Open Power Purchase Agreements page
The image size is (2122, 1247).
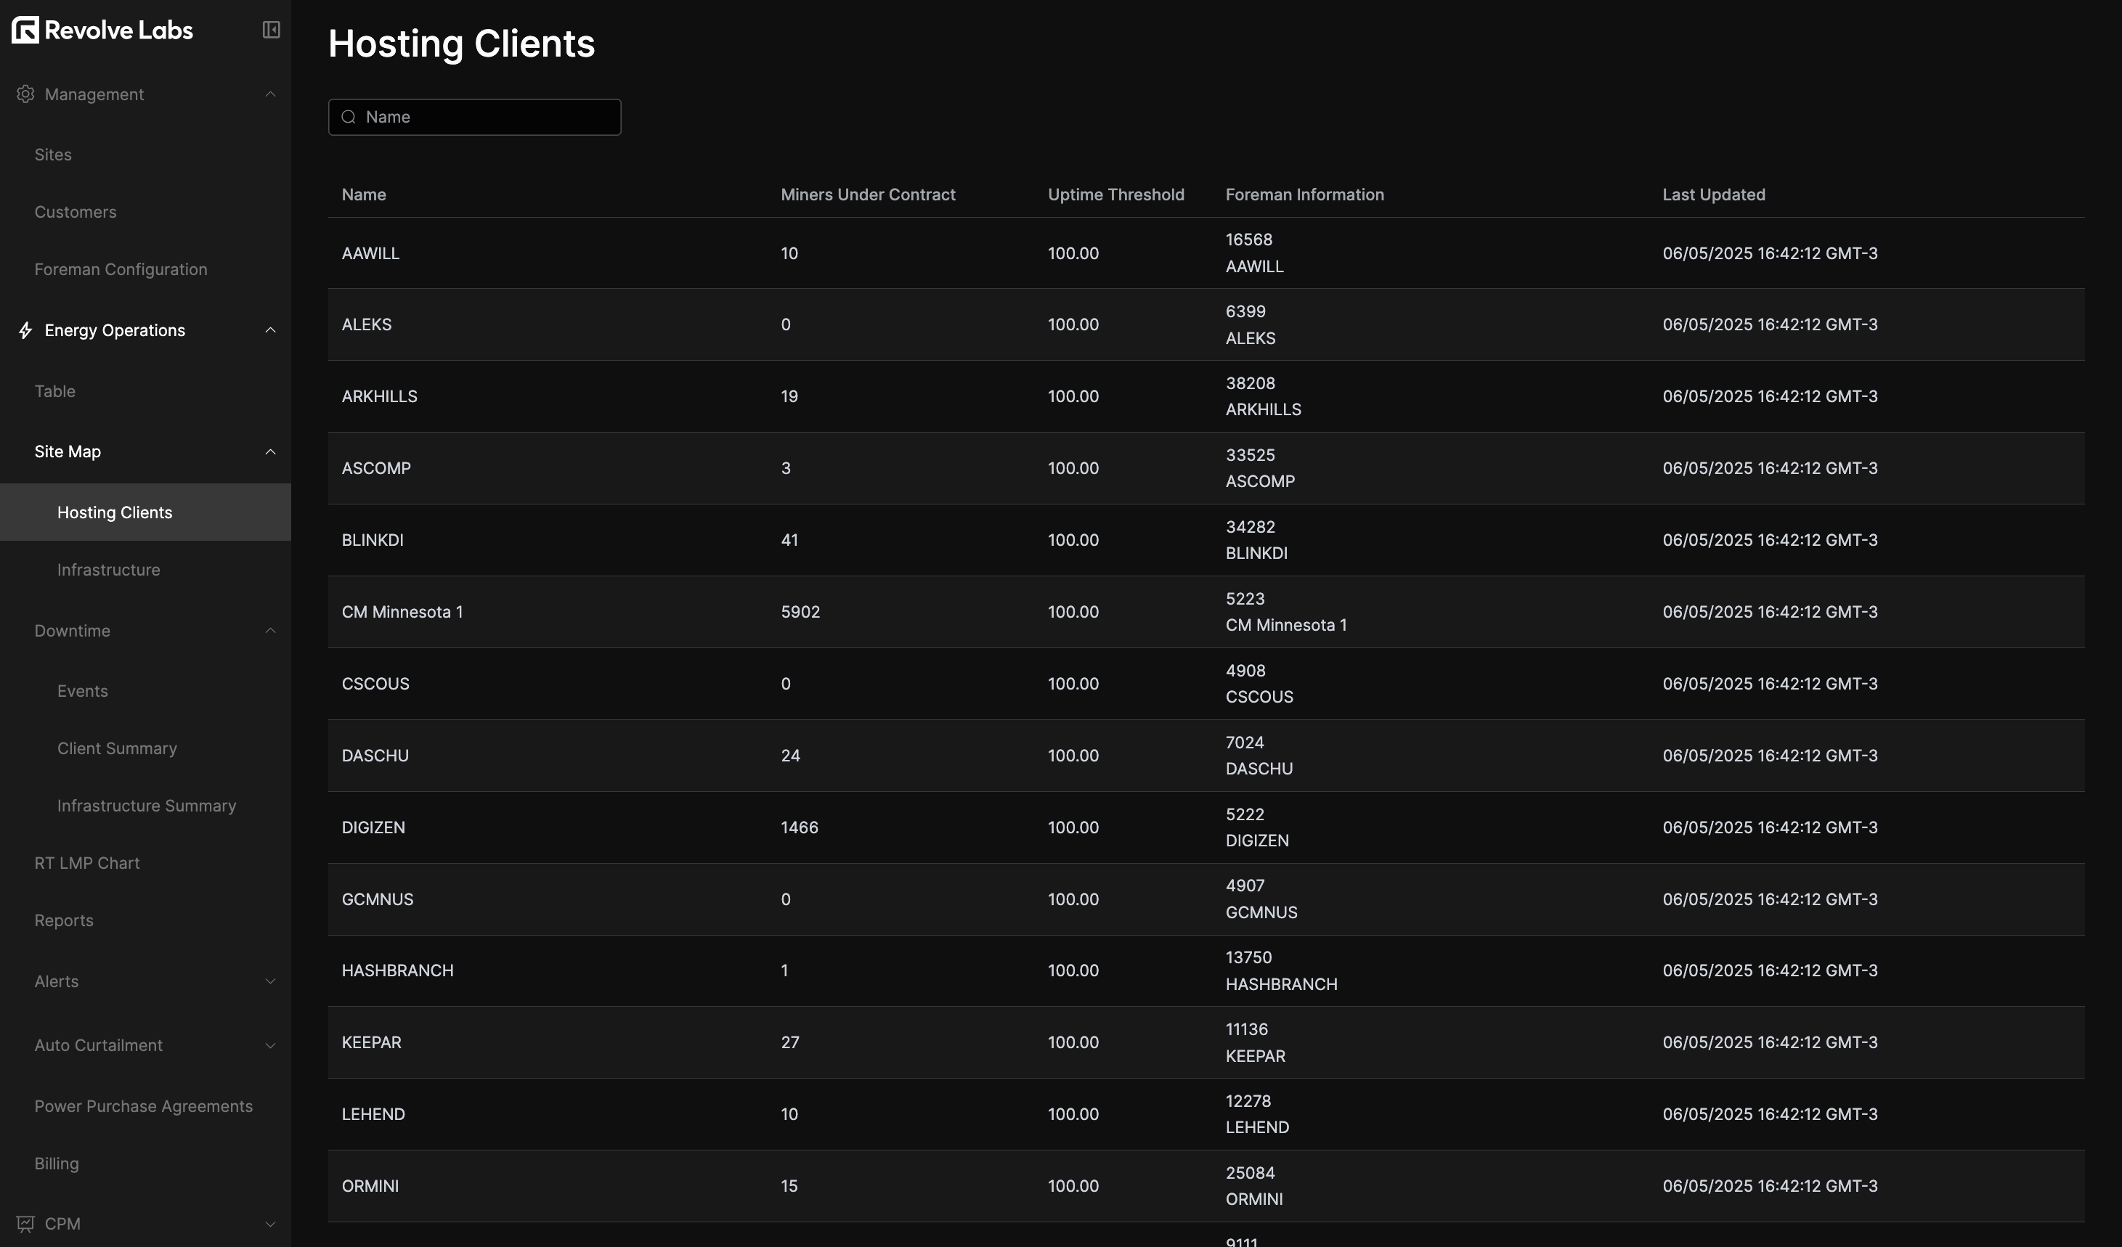pos(143,1105)
